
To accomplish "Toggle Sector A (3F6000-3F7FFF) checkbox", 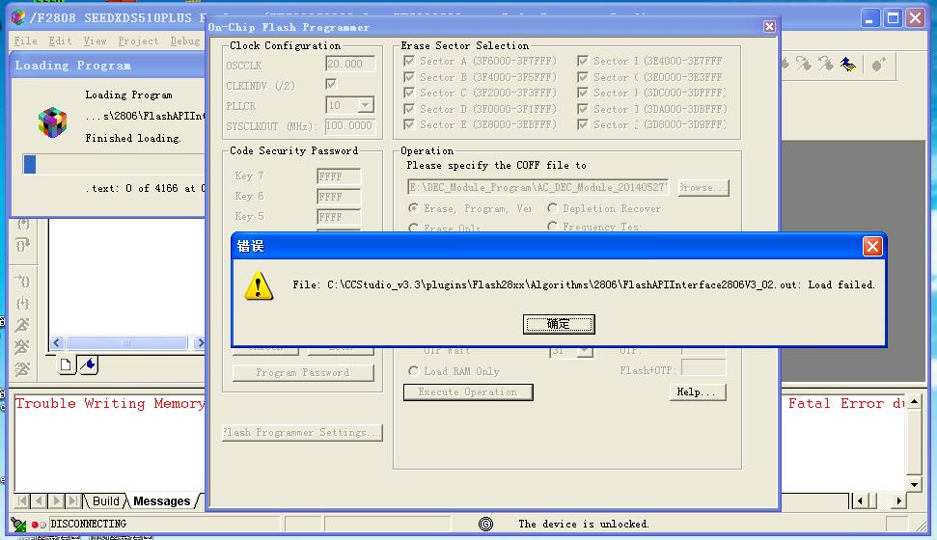I will (409, 61).
